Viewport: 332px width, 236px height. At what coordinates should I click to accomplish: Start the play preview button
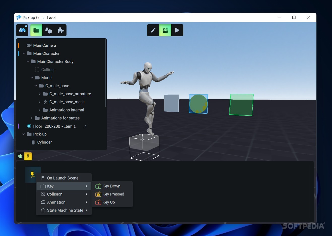click(x=177, y=30)
